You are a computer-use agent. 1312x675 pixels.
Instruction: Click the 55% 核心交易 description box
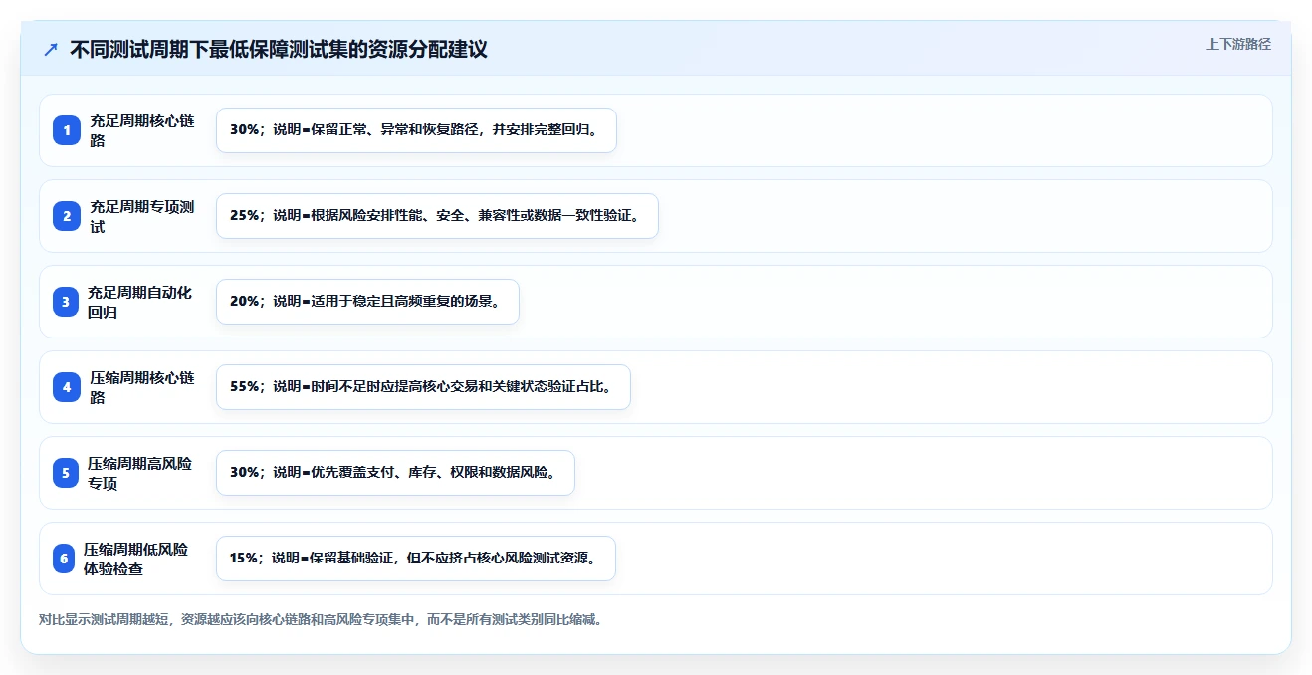point(423,387)
